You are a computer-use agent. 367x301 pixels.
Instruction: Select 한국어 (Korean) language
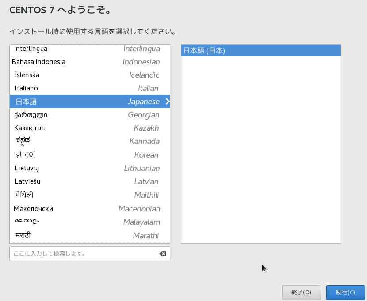90,155
